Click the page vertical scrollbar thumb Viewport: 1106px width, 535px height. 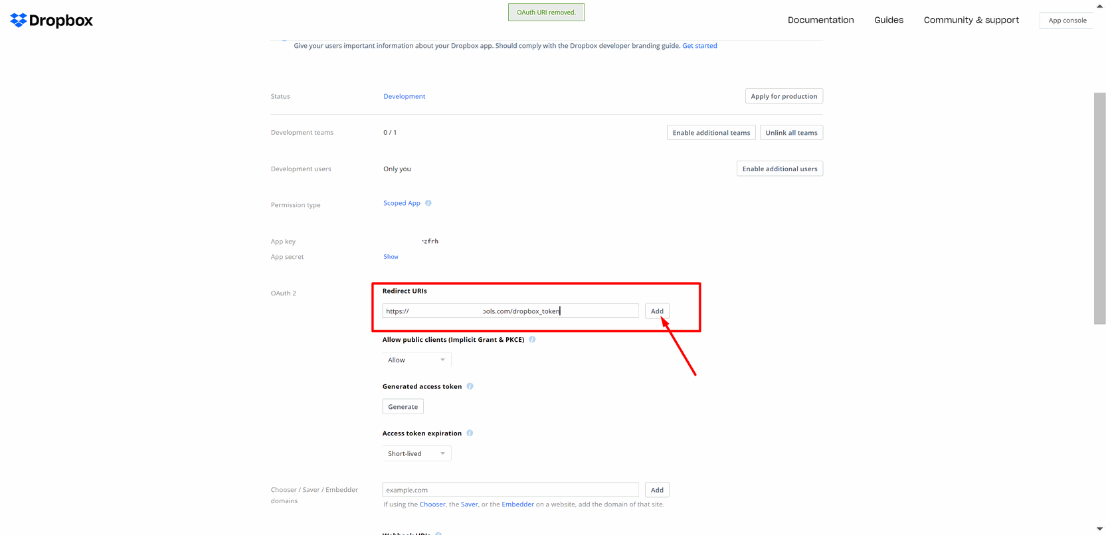click(1100, 208)
